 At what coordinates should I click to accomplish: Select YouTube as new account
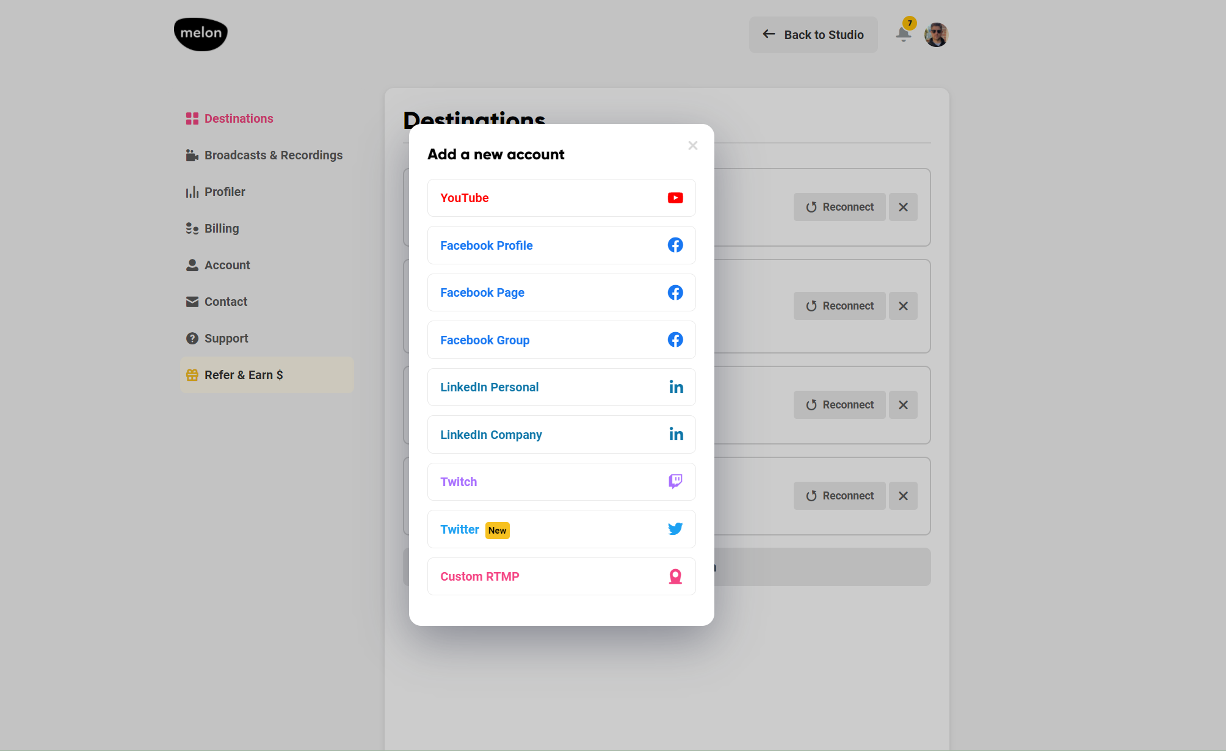[562, 198]
